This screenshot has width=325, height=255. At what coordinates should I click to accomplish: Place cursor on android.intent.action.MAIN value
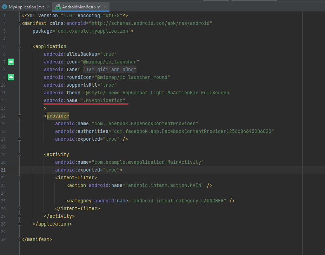click(x=165, y=185)
